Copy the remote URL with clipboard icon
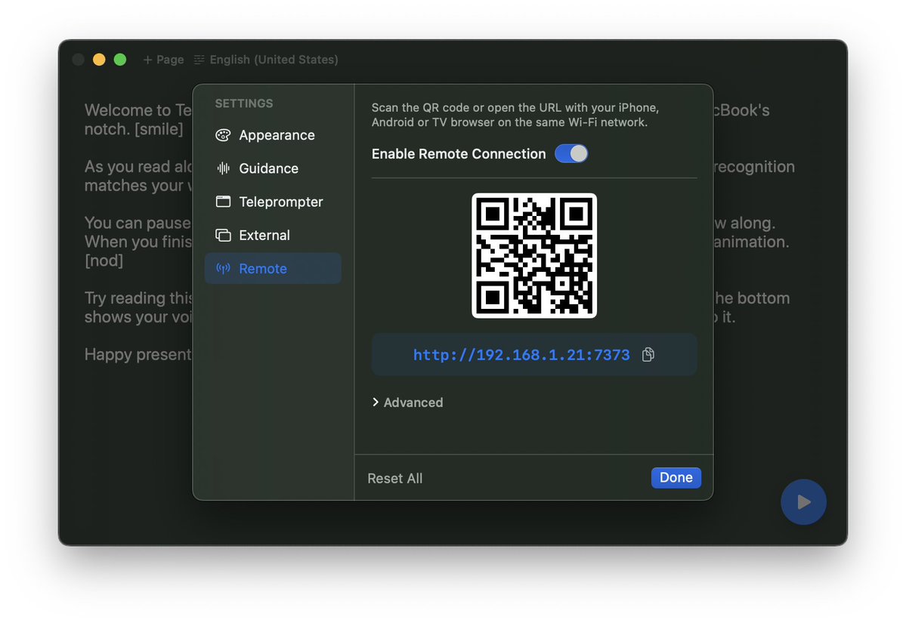The height and width of the screenshot is (623, 906). [648, 354]
